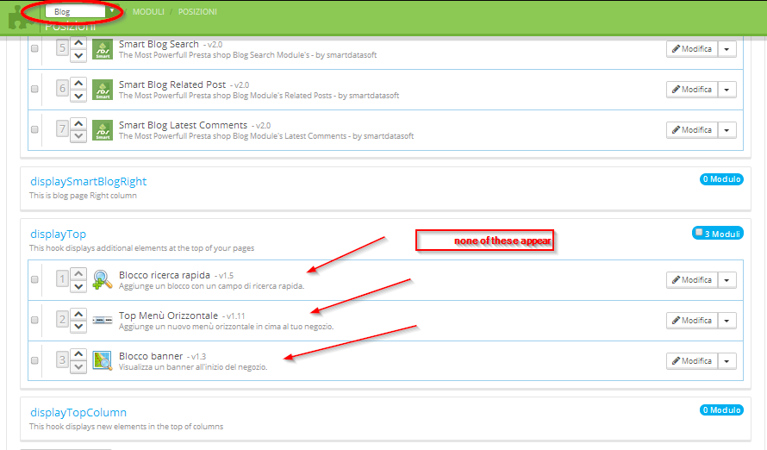Click 'This is blog page Right column' description
Image resolution: width=767 pixels, height=450 pixels.
click(x=83, y=196)
